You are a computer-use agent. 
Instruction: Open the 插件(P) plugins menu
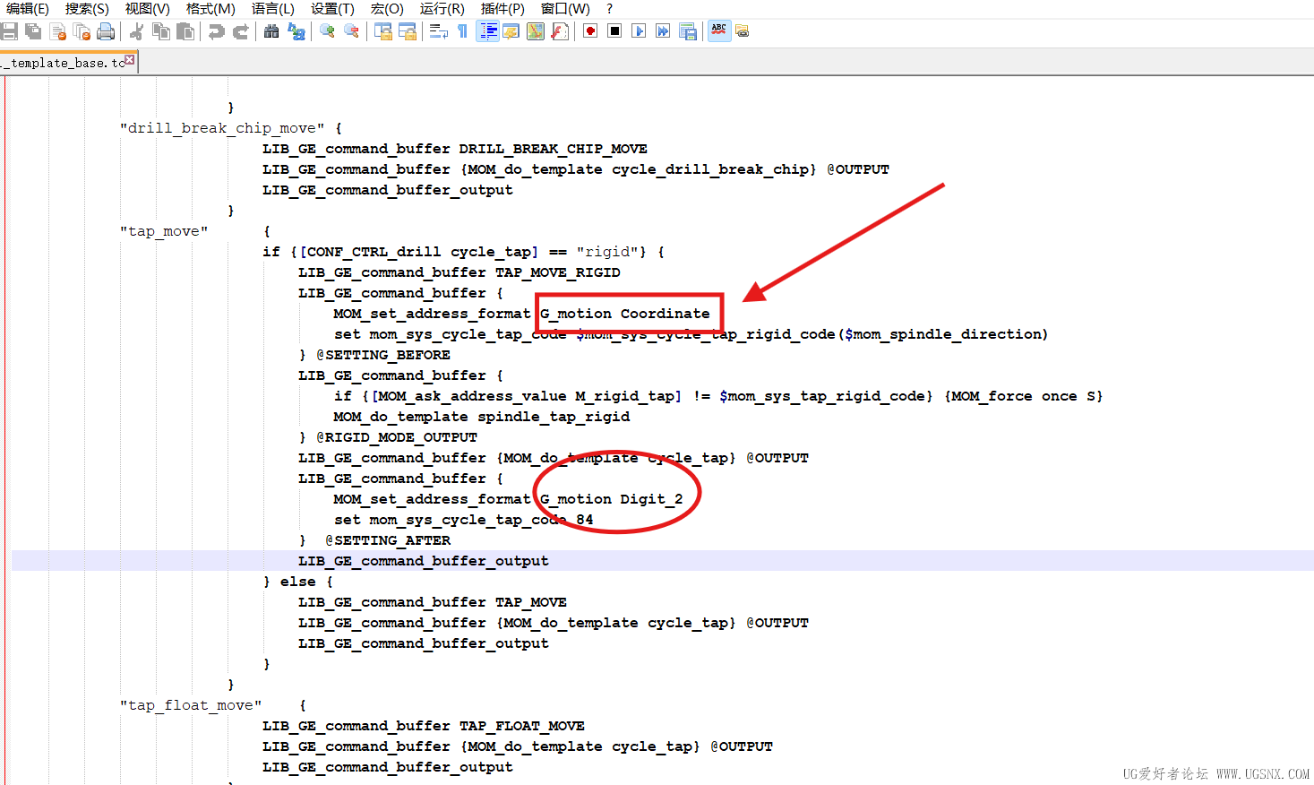tap(502, 9)
